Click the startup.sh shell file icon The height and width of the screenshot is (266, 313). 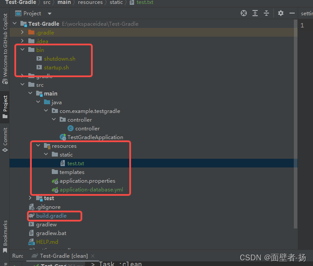39,67
